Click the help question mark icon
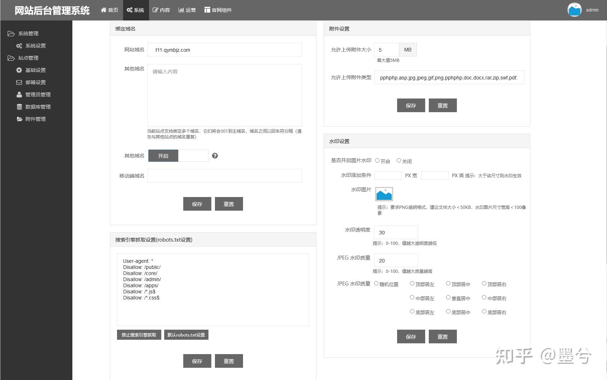 (x=215, y=156)
